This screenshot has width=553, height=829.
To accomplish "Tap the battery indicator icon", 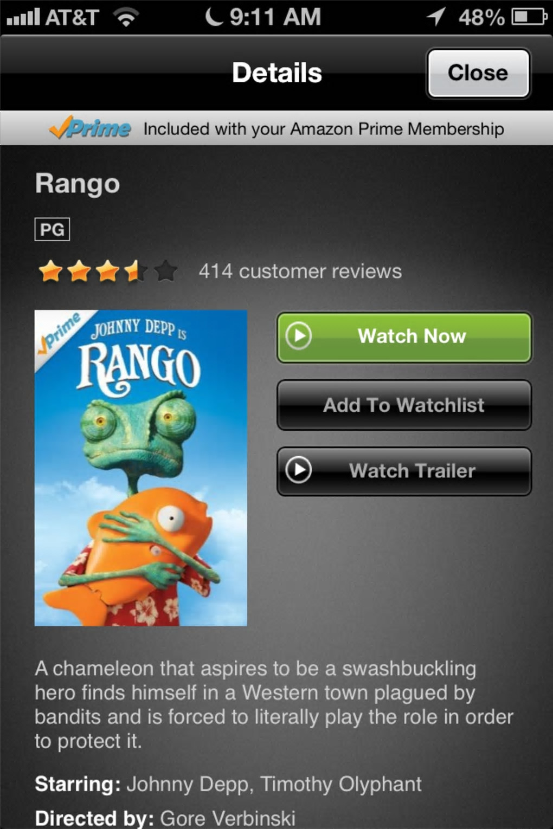I will [x=529, y=17].
